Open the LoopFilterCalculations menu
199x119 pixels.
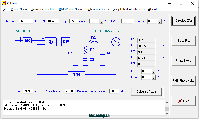[x=128, y=9]
